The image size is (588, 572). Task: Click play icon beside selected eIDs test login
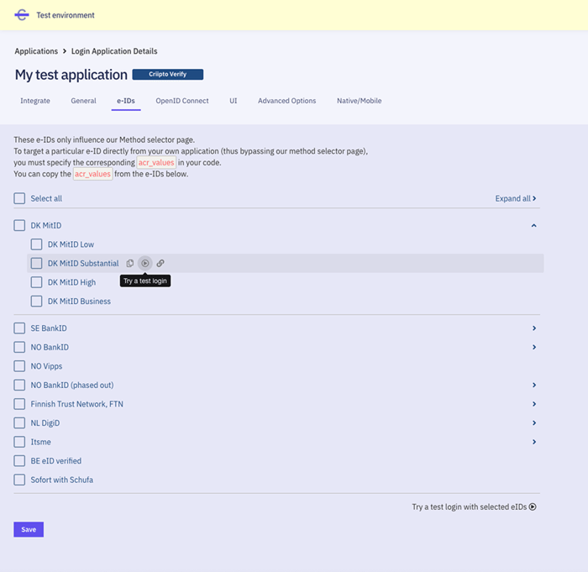pyautogui.click(x=533, y=506)
